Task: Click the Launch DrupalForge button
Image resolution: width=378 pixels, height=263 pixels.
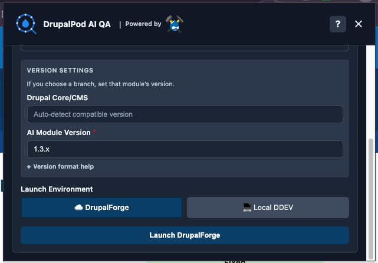Action: coord(185,235)
